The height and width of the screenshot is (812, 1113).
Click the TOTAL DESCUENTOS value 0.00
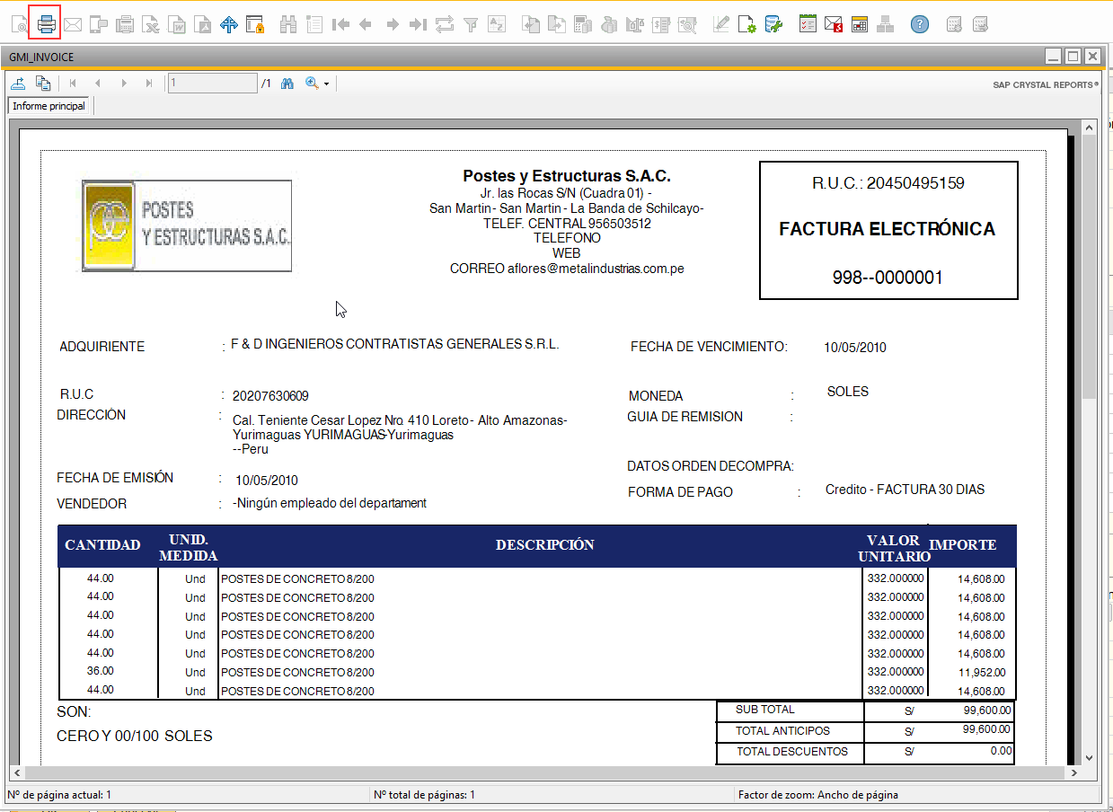pos(1002,751)
